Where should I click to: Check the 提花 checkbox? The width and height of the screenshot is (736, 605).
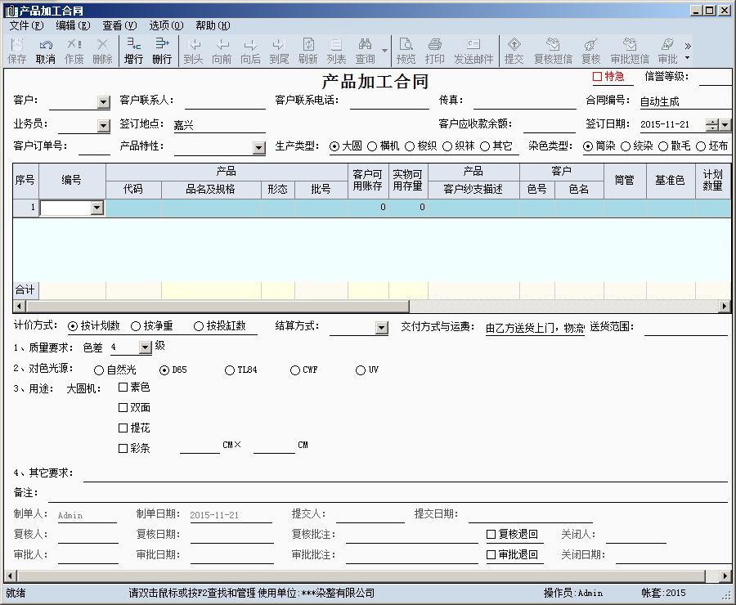point(123,428)
